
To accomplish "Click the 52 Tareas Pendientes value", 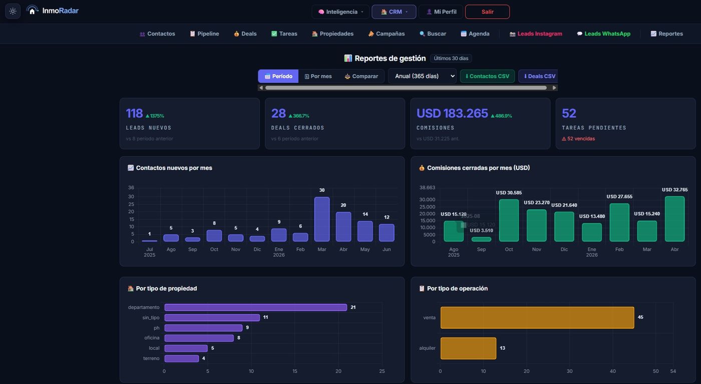I will (569, 113).
